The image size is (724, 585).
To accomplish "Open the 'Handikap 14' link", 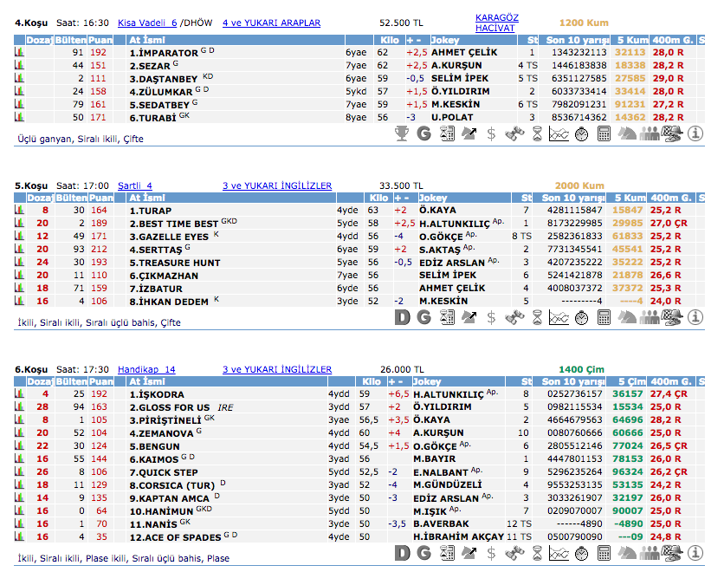I will pos(146,369).
